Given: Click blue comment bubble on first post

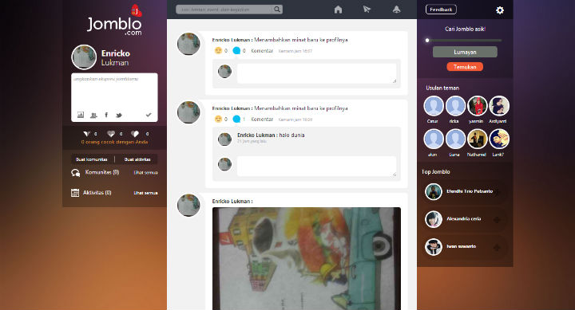Looking at the screenshot, I should coord(236,50).
